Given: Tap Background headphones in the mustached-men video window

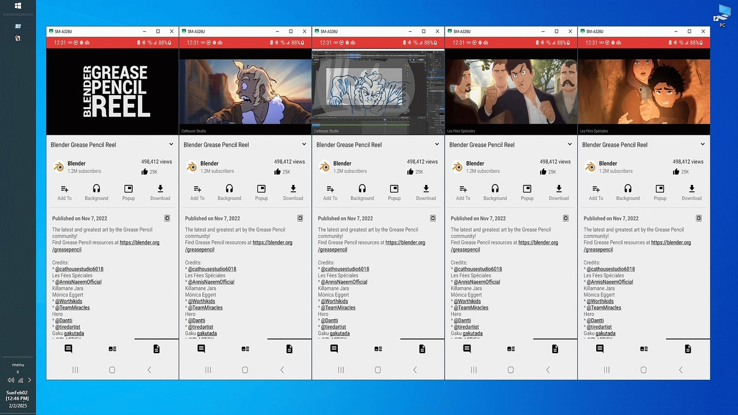Looking at the screenshot, I should [x=495, y=193].
